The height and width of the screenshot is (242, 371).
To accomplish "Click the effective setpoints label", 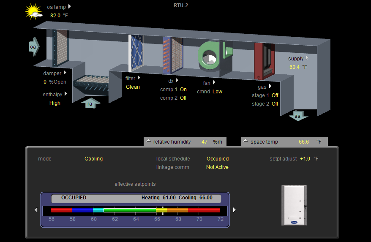I will pos(135,184).
